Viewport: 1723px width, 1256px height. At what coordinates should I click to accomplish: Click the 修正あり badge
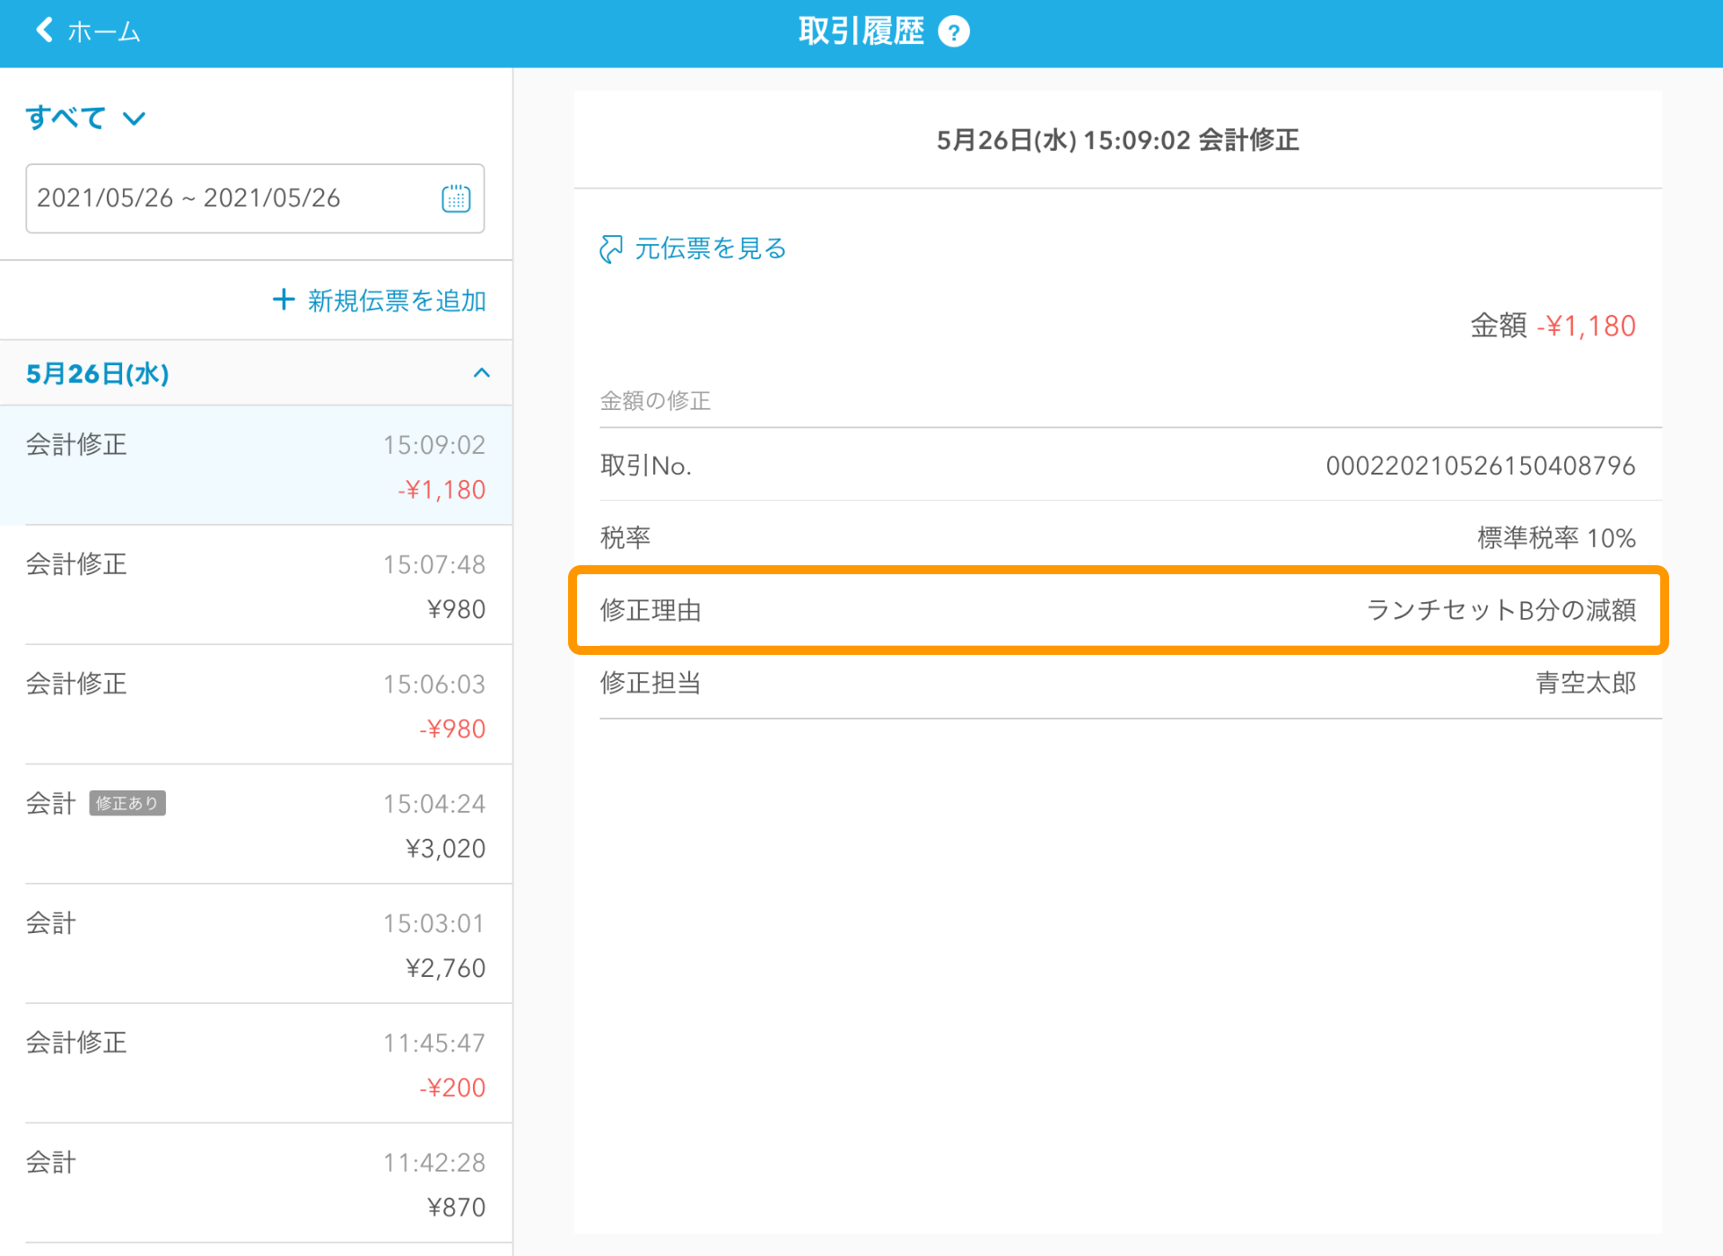(127, 804)
